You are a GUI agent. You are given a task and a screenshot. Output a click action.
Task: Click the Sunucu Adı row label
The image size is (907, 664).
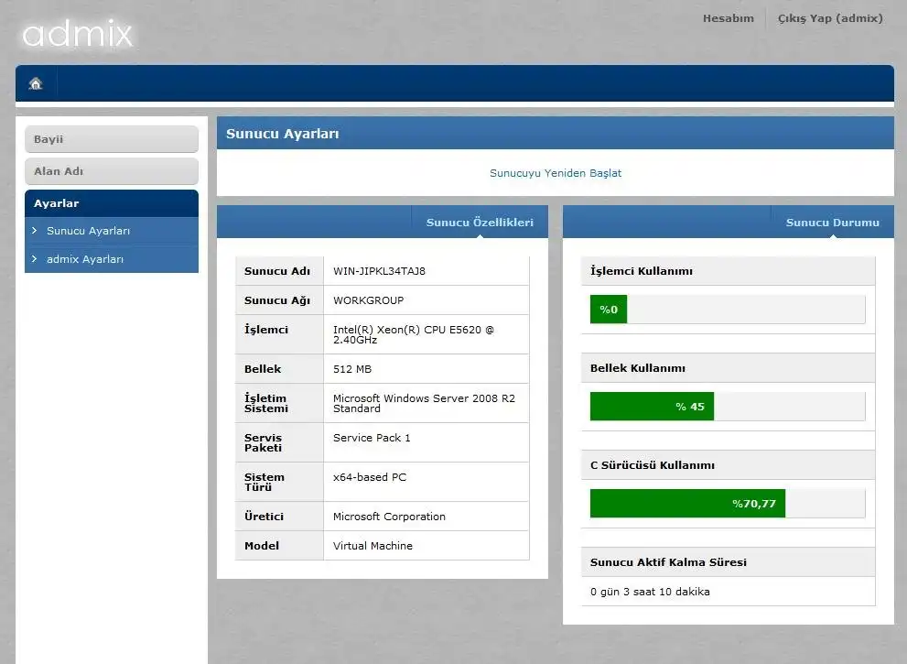pyautogui.click(x=277, y=271)
